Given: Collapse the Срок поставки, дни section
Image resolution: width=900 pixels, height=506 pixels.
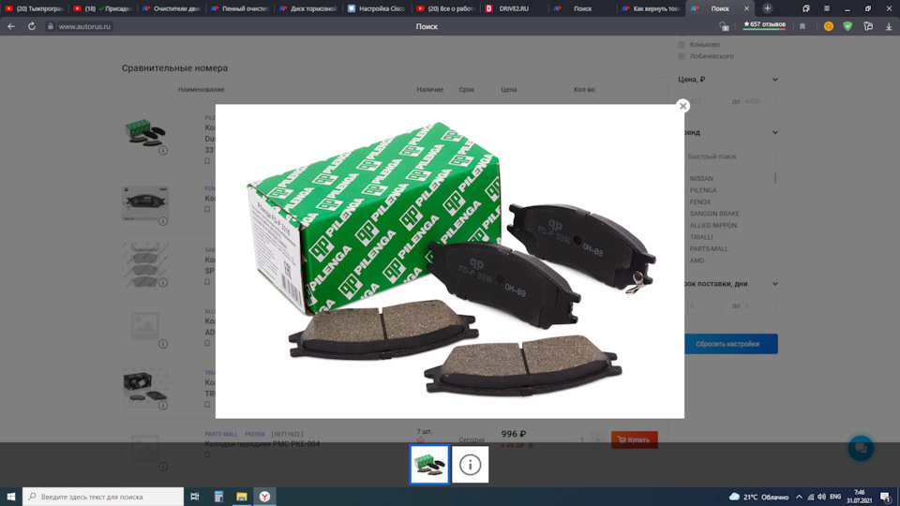Looking at the screenshot, I should [x=775, y=284].
